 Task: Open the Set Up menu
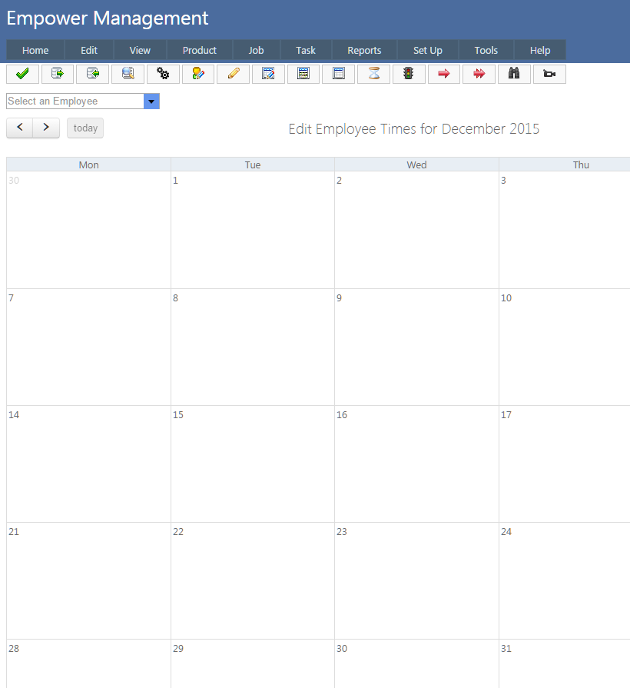coord(428,50)
